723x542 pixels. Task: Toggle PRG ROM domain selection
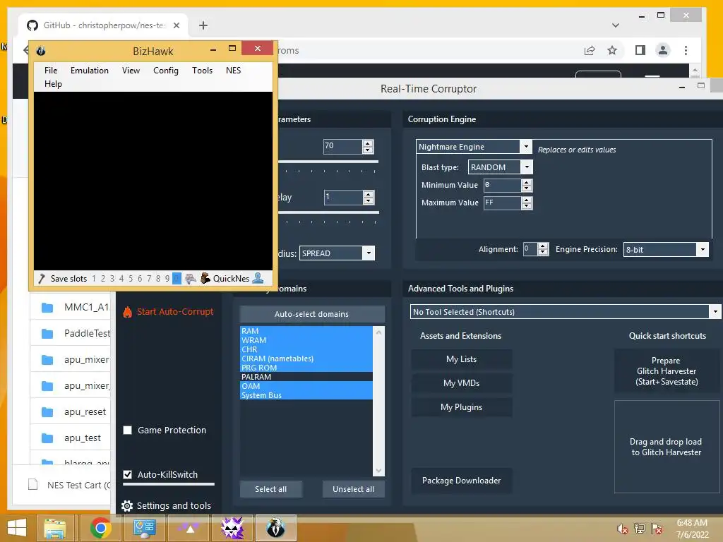pyautogui.click(x=306, y=368)
